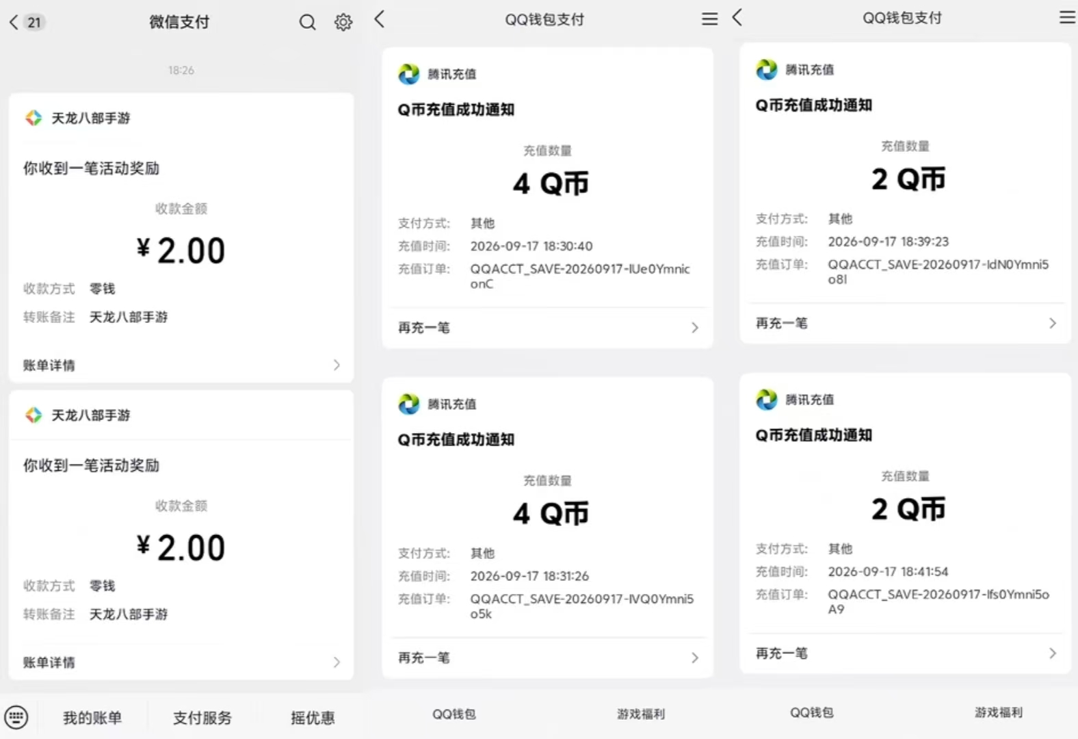Tap recharge time 2026-09-17 18:30:40
Image resolution: width=1078 pixels, height=739 pixels.
[531, 246]
